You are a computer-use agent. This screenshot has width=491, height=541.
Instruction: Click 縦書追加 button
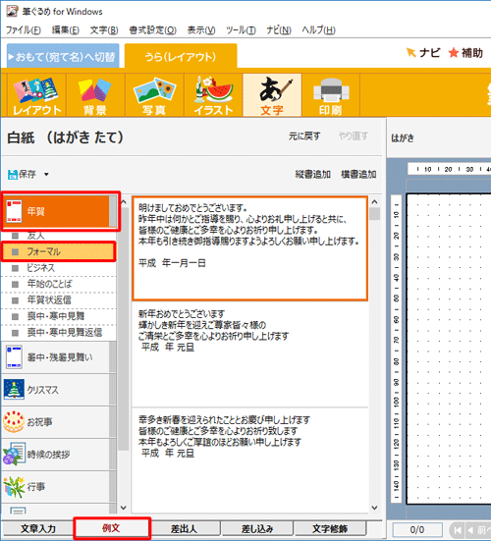[x=313, y=174]
